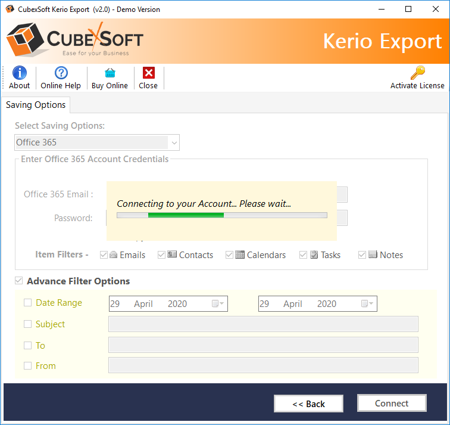Click the Calendars grid icon
The height and width of the screenshot is (425, 450).
click(x=240, y=255)
